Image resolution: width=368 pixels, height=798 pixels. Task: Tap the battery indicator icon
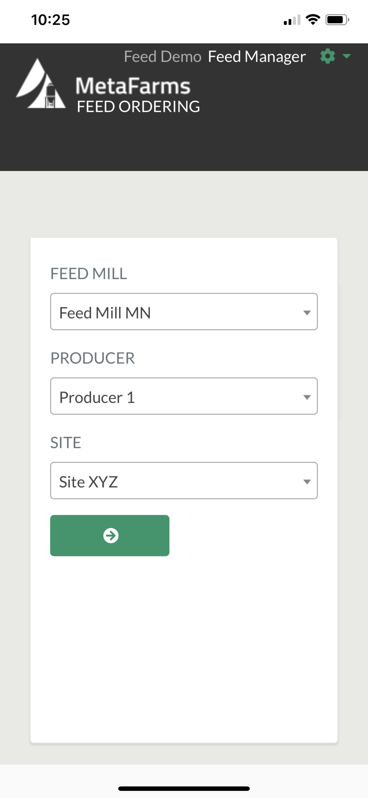337,20
